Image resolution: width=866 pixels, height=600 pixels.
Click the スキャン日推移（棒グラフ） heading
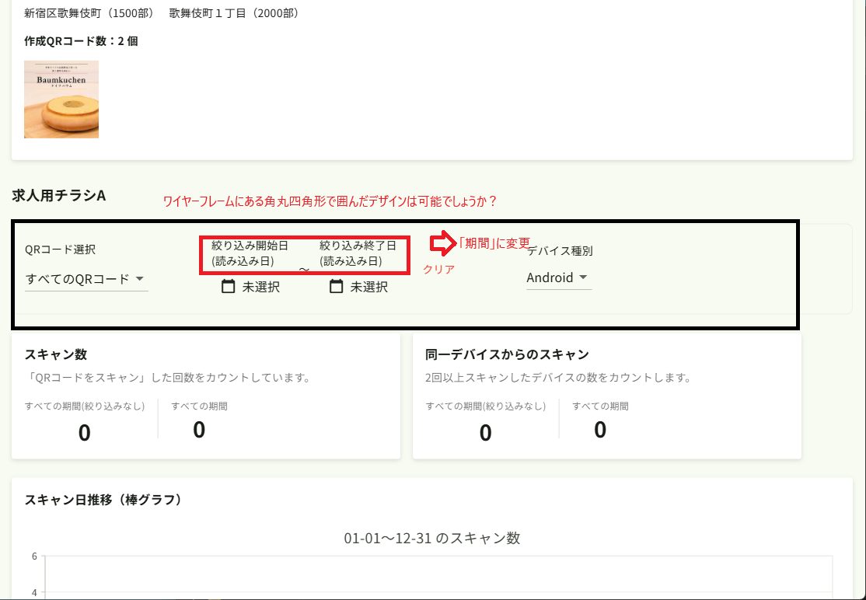pos(103,500)
